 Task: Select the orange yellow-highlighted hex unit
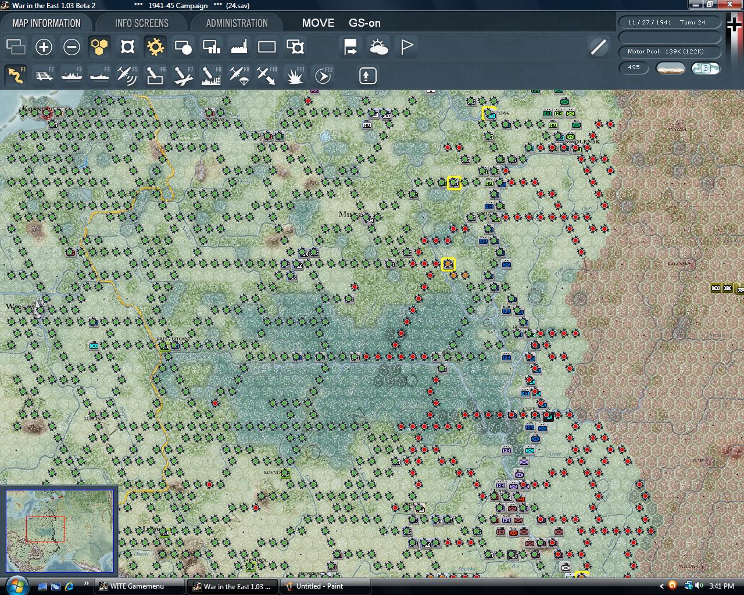tap(448, 264)
